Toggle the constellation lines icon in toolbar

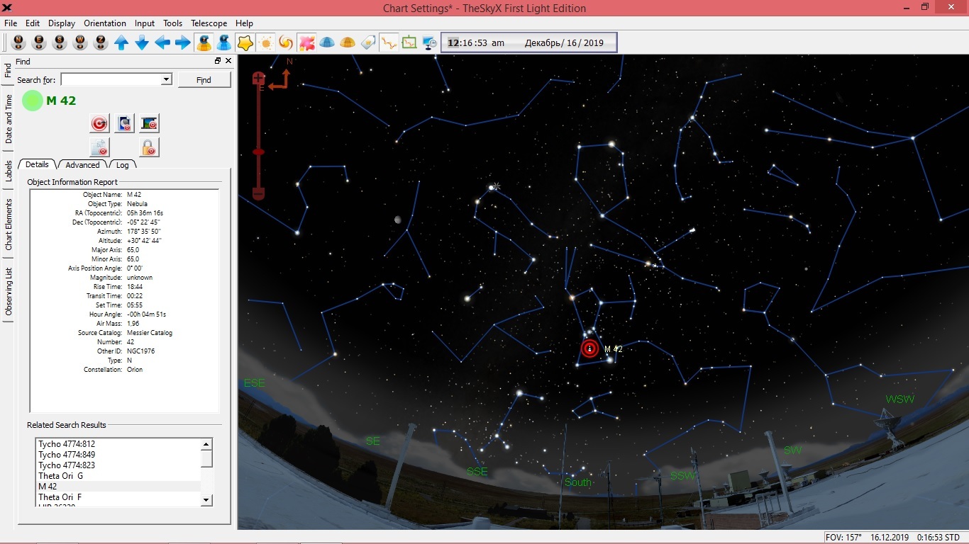click(389, 42)
